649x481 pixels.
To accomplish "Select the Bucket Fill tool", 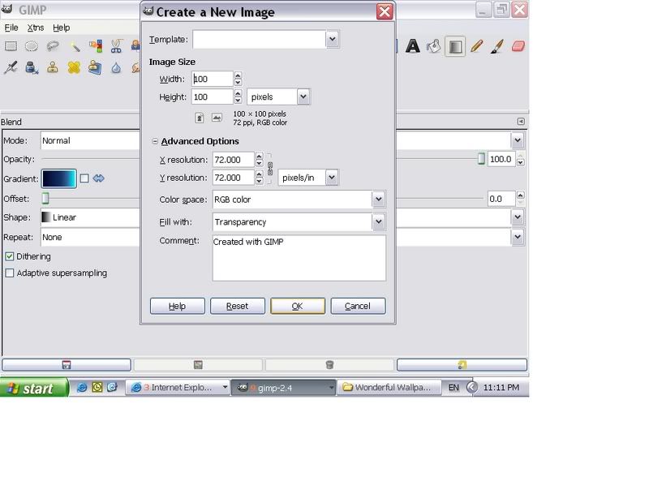I will (x=434, y=46).
